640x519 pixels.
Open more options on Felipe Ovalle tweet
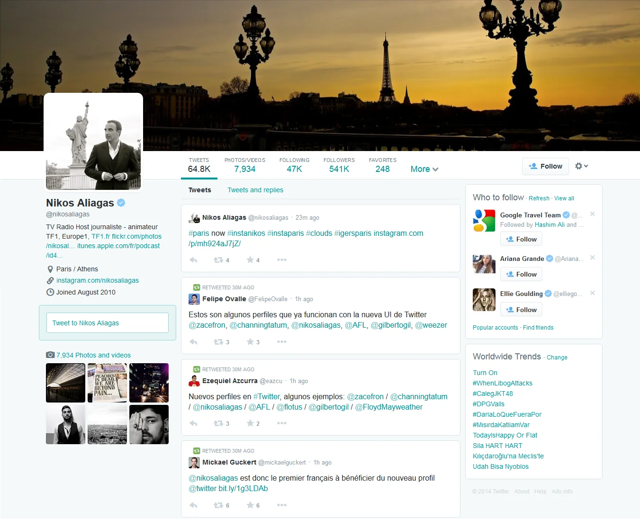point(282,341)
